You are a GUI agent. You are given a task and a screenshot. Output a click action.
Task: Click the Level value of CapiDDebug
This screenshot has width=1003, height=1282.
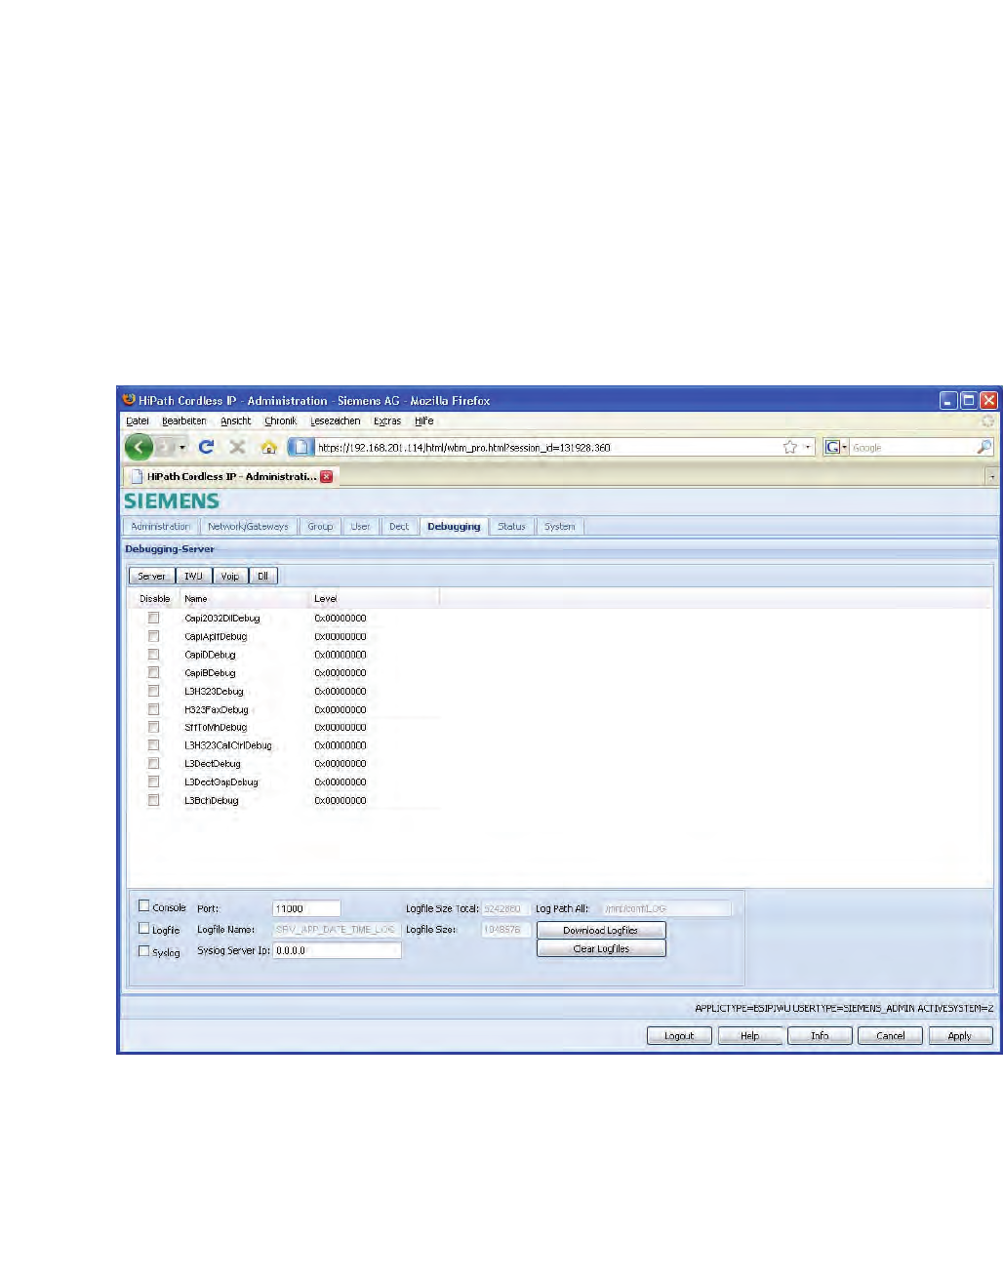(341, 655)
